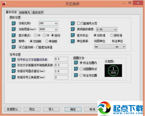
Task: Open 当前比例 dropdown showing 100
Action: point(48,24)
